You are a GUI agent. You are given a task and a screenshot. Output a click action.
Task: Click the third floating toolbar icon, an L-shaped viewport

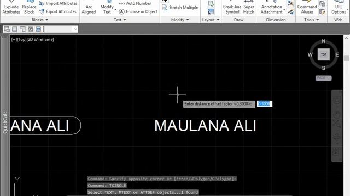click(x=22, y=29)
